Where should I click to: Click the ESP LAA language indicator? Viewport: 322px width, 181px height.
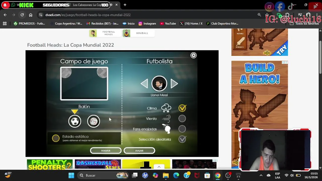coord(278,175)
